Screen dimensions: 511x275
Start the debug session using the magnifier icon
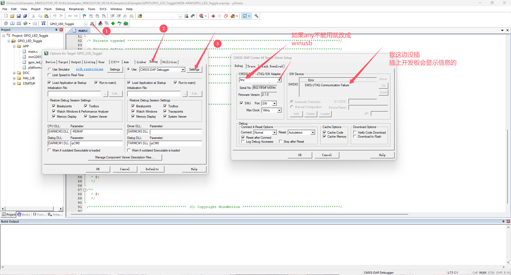201,16
